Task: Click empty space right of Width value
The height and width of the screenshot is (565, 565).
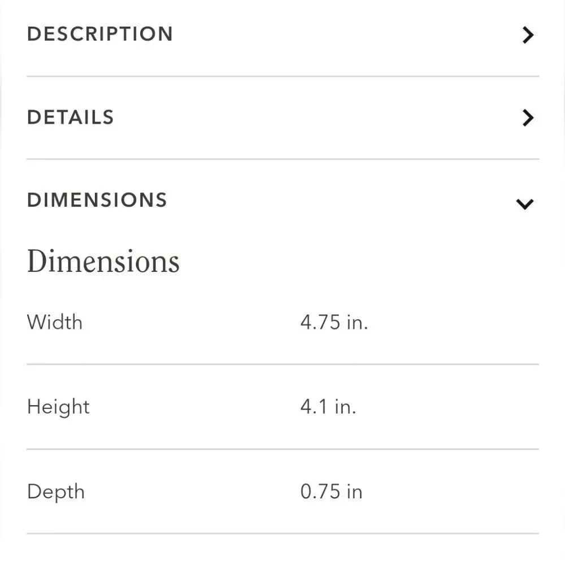Action: click(x=454, y=322)
